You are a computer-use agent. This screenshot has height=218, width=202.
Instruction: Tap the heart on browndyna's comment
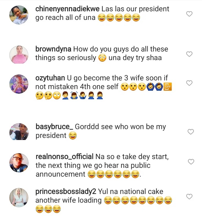tap(189, 54)
